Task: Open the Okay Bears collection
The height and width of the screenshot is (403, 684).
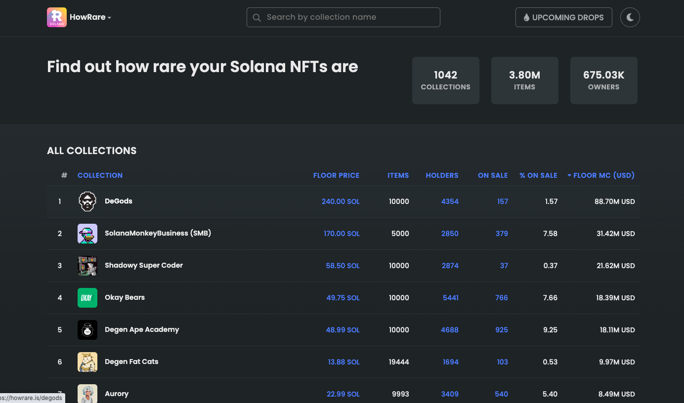Action: click(x=125, y=297)
